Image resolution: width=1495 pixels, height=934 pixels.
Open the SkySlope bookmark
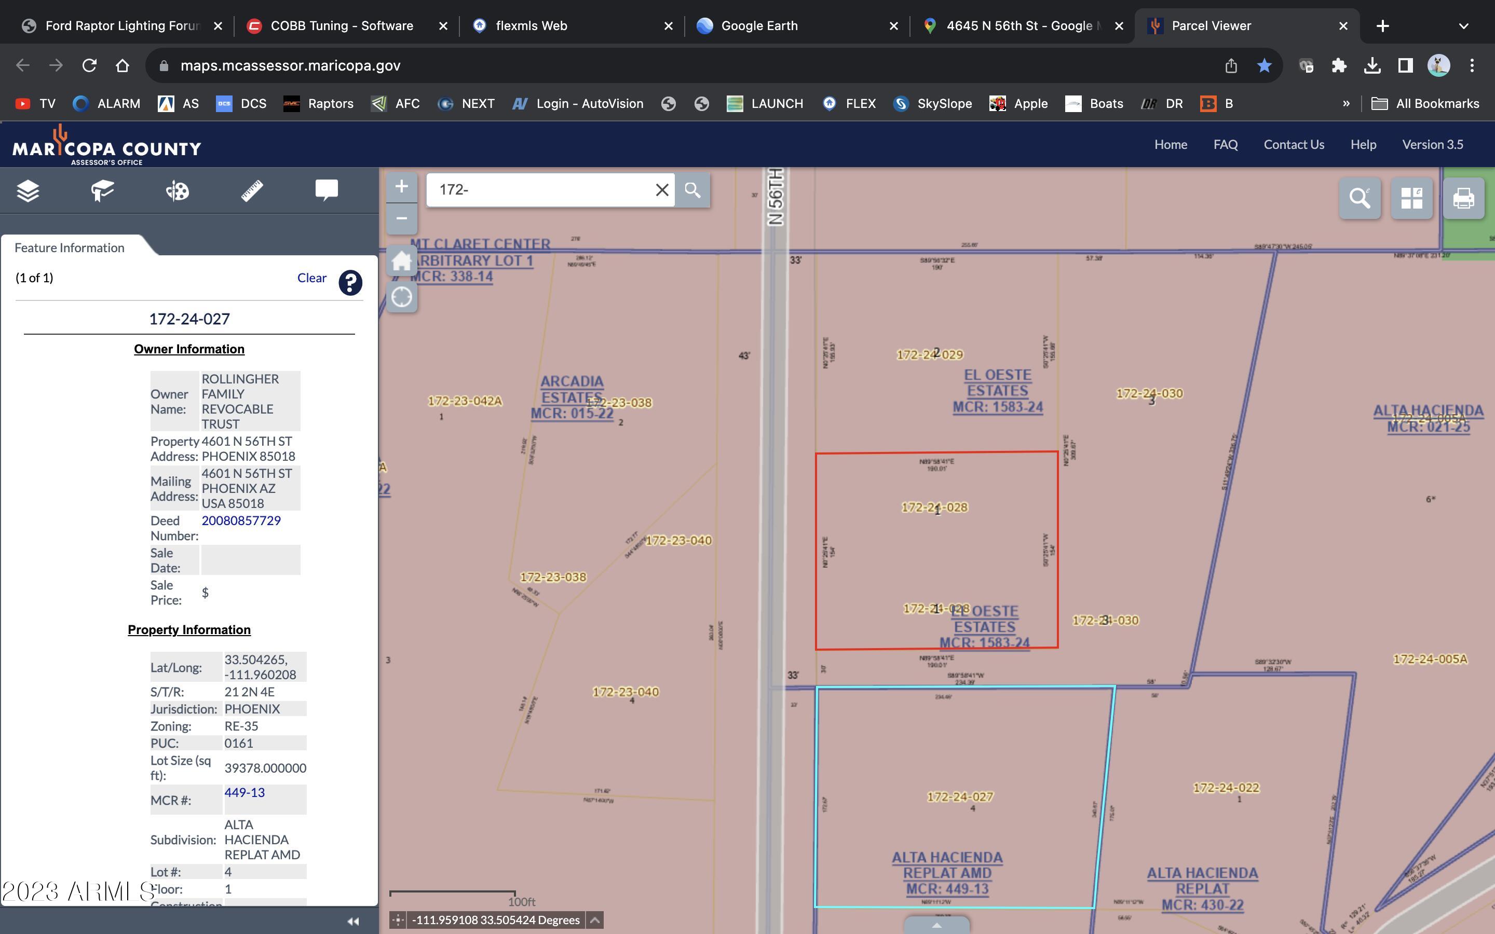pyautogui.click(x=932, y=104)
